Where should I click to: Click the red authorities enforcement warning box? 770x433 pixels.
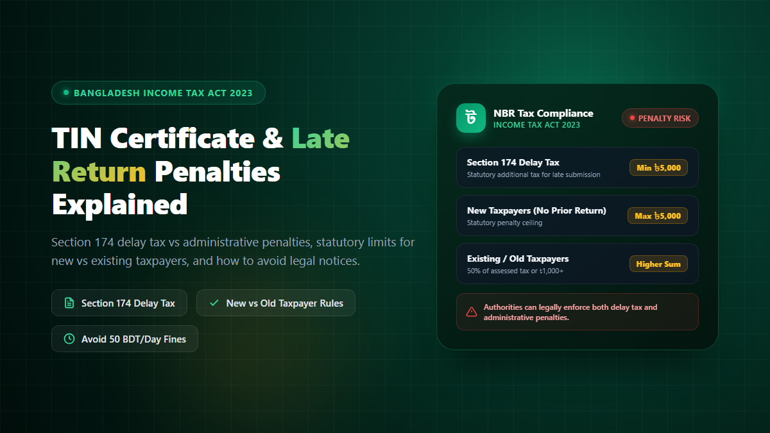[x=577, y=312]
